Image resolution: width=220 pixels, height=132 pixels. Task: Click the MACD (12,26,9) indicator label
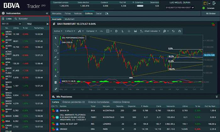[69, 81]
